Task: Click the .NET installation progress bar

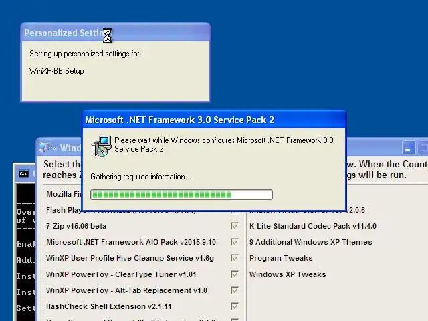Action: tap(181, 195)
